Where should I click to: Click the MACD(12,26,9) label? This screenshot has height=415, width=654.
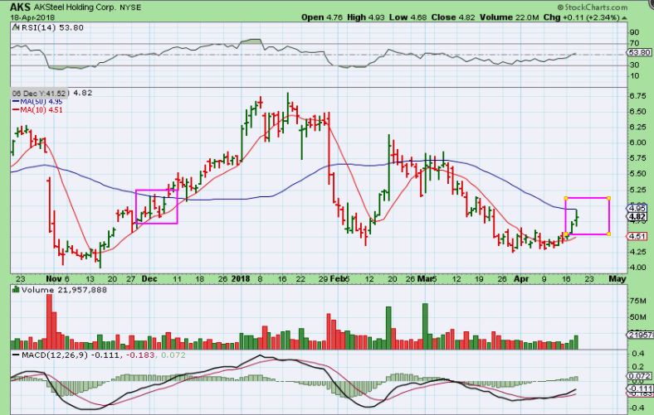[55, 355]
